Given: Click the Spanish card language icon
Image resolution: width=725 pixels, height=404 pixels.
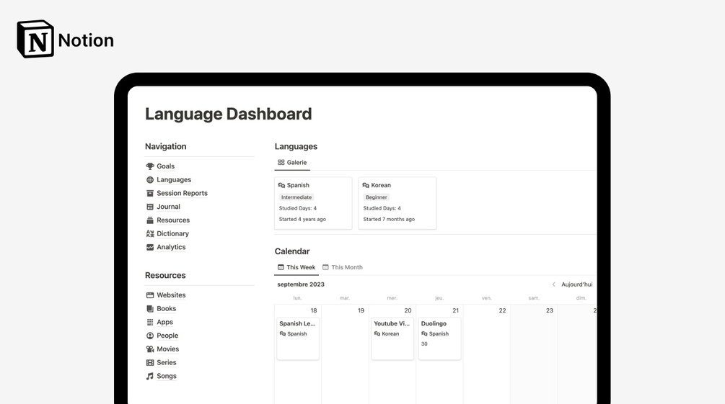Looking at the screenshot, I should [281, 185].
